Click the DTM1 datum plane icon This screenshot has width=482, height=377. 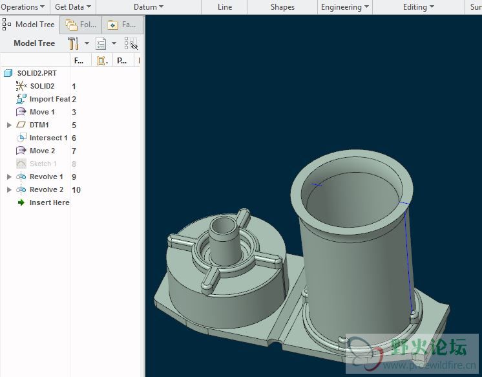click(21, 125)
